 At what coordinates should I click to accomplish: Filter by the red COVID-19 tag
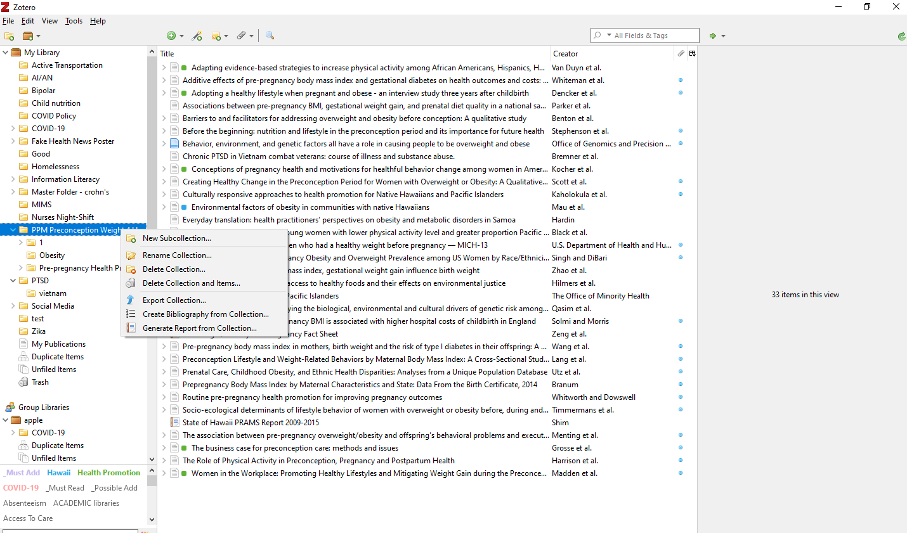point(21,488)
